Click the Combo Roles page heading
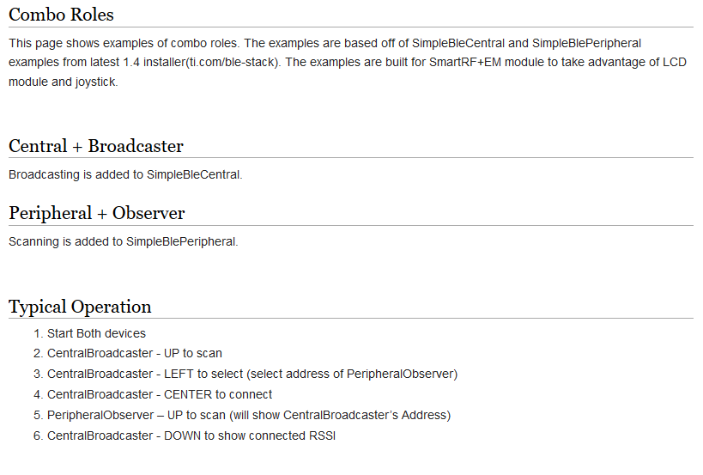703x475 pixels. tap(61, 15)
